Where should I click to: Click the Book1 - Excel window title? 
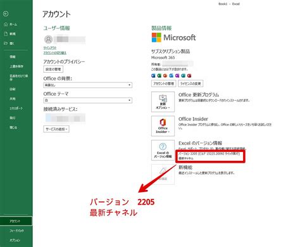(229, 4)
